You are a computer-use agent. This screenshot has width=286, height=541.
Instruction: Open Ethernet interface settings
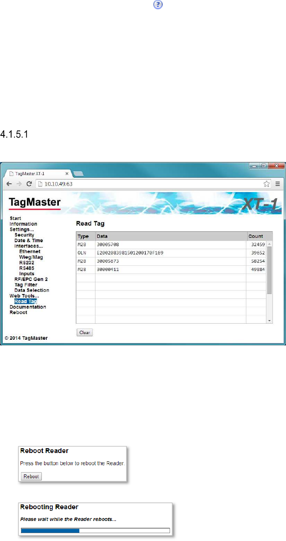click(30, 251)
